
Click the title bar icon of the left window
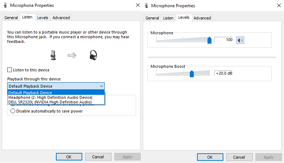click(5, 5)
